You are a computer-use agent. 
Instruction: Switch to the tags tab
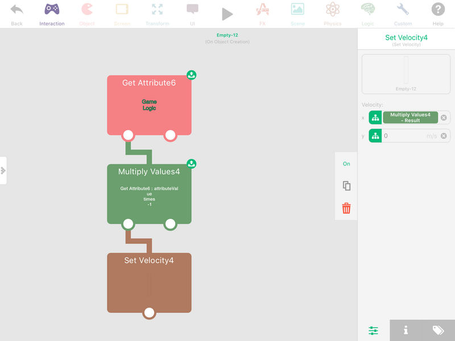pos(439,330)
